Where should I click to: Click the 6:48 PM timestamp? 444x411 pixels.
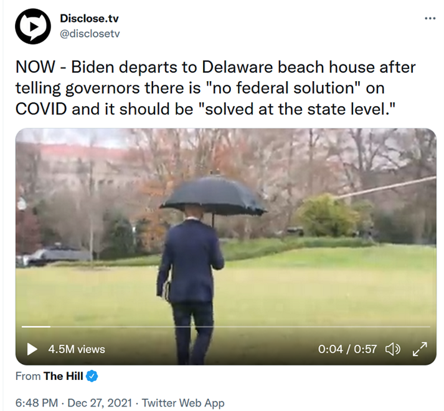(37, 403)
